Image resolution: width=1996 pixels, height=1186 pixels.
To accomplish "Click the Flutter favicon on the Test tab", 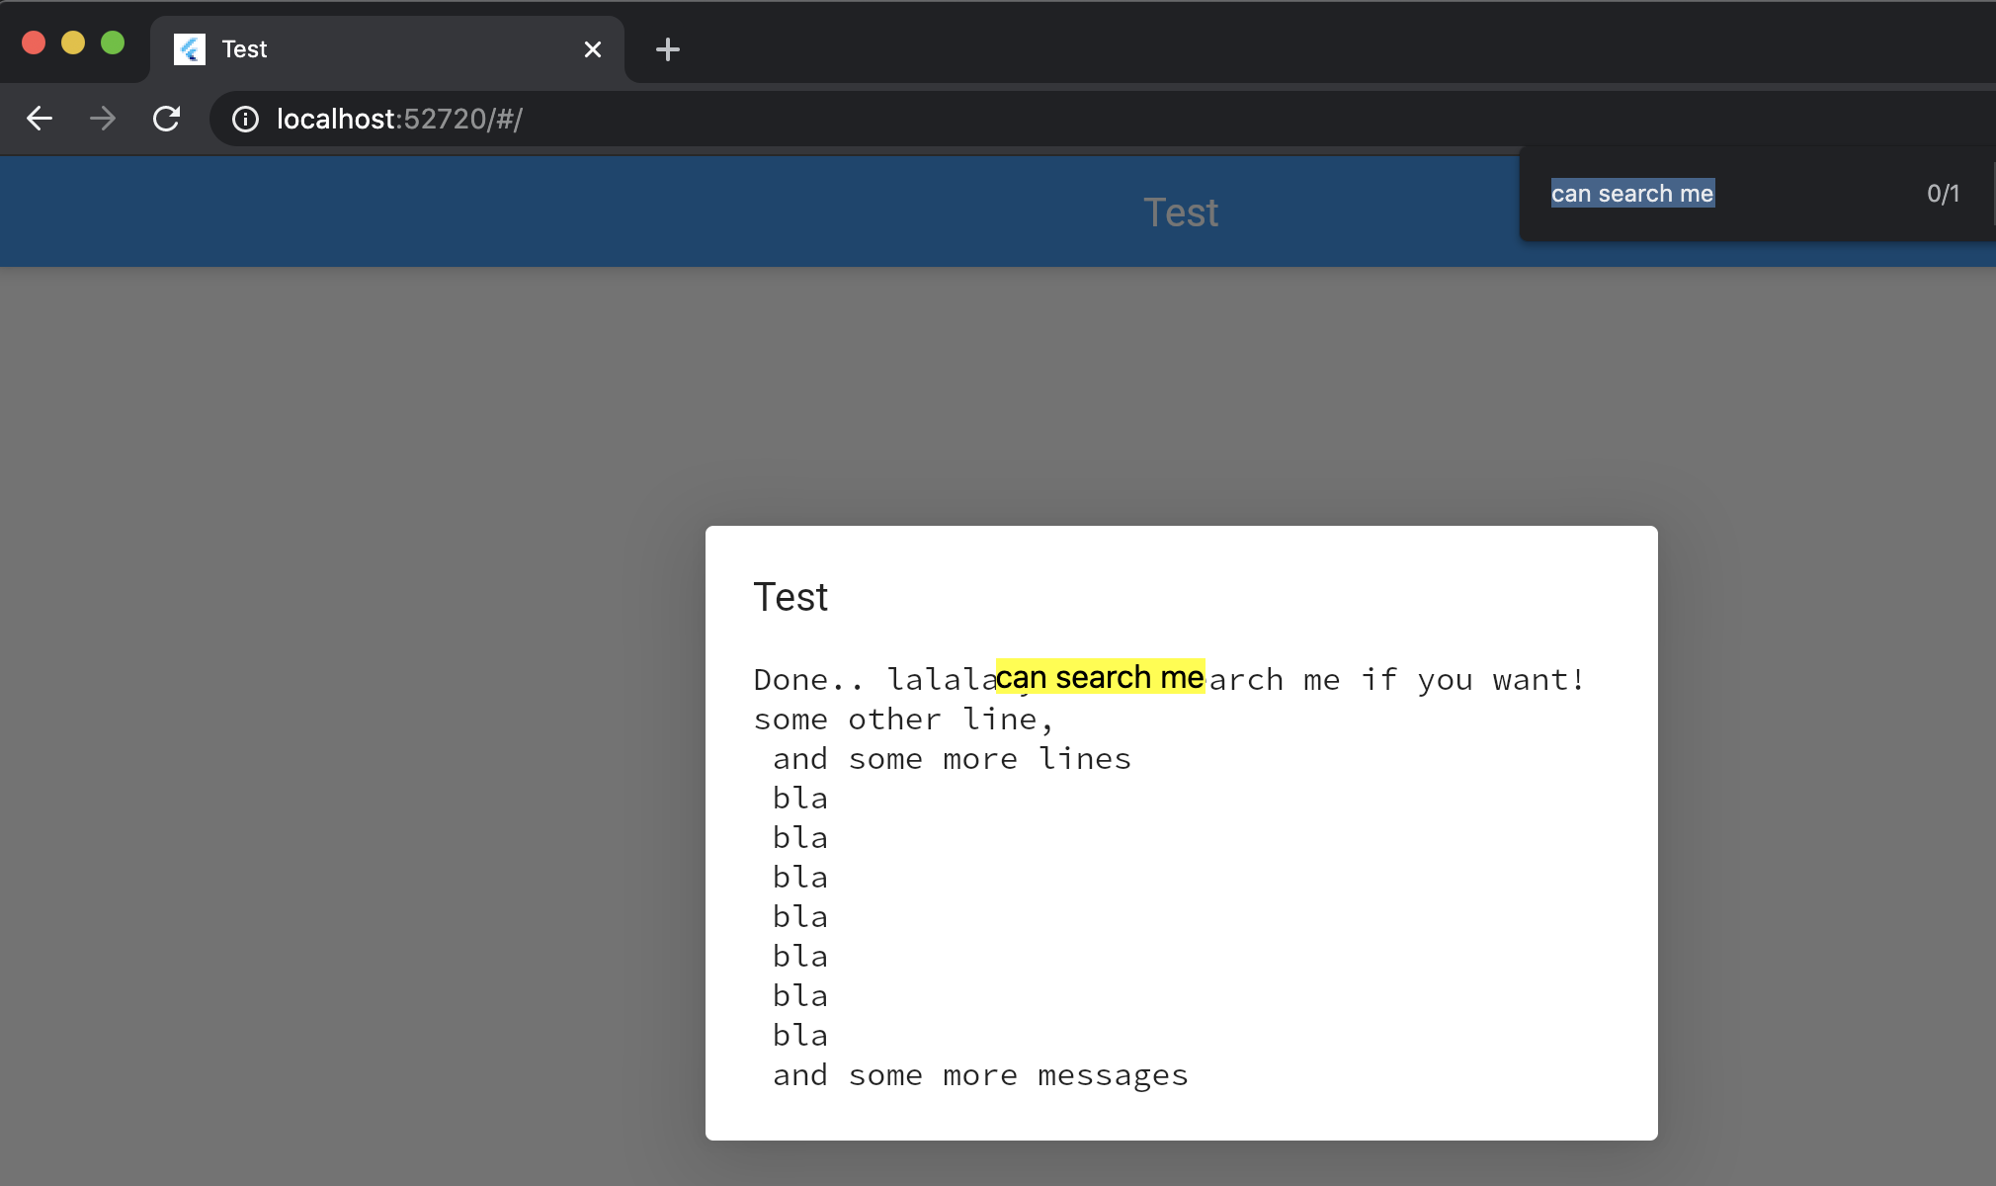I will point(189,48).
